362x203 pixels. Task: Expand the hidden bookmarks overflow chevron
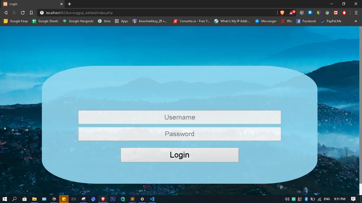(x=356, y=21)
